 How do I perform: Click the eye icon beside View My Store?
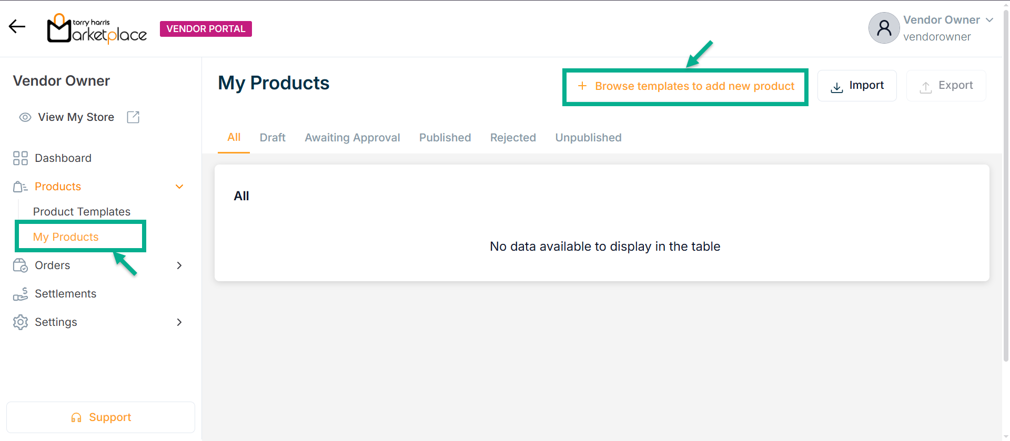point(25,117)
